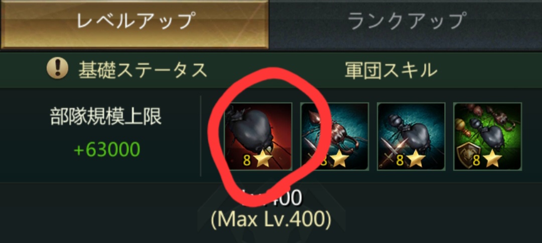
Task: Select the green-background ant group skill icon
Action: [x=487, y=136]
